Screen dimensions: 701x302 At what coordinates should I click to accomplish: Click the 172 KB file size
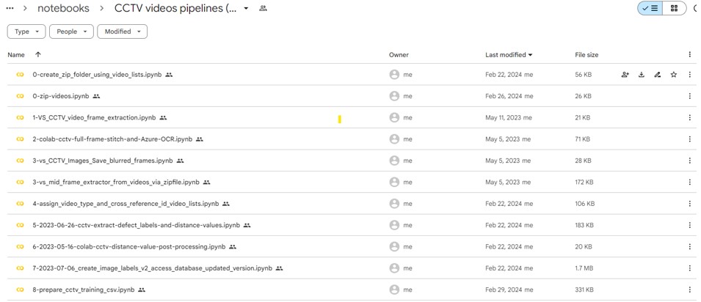584,183
